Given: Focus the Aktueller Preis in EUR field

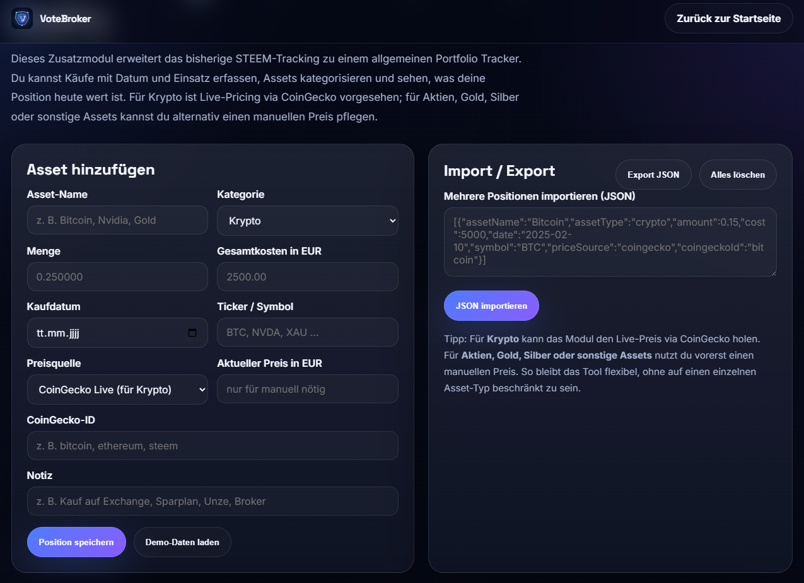Looking at the screenshot, I should pos(307,389).
